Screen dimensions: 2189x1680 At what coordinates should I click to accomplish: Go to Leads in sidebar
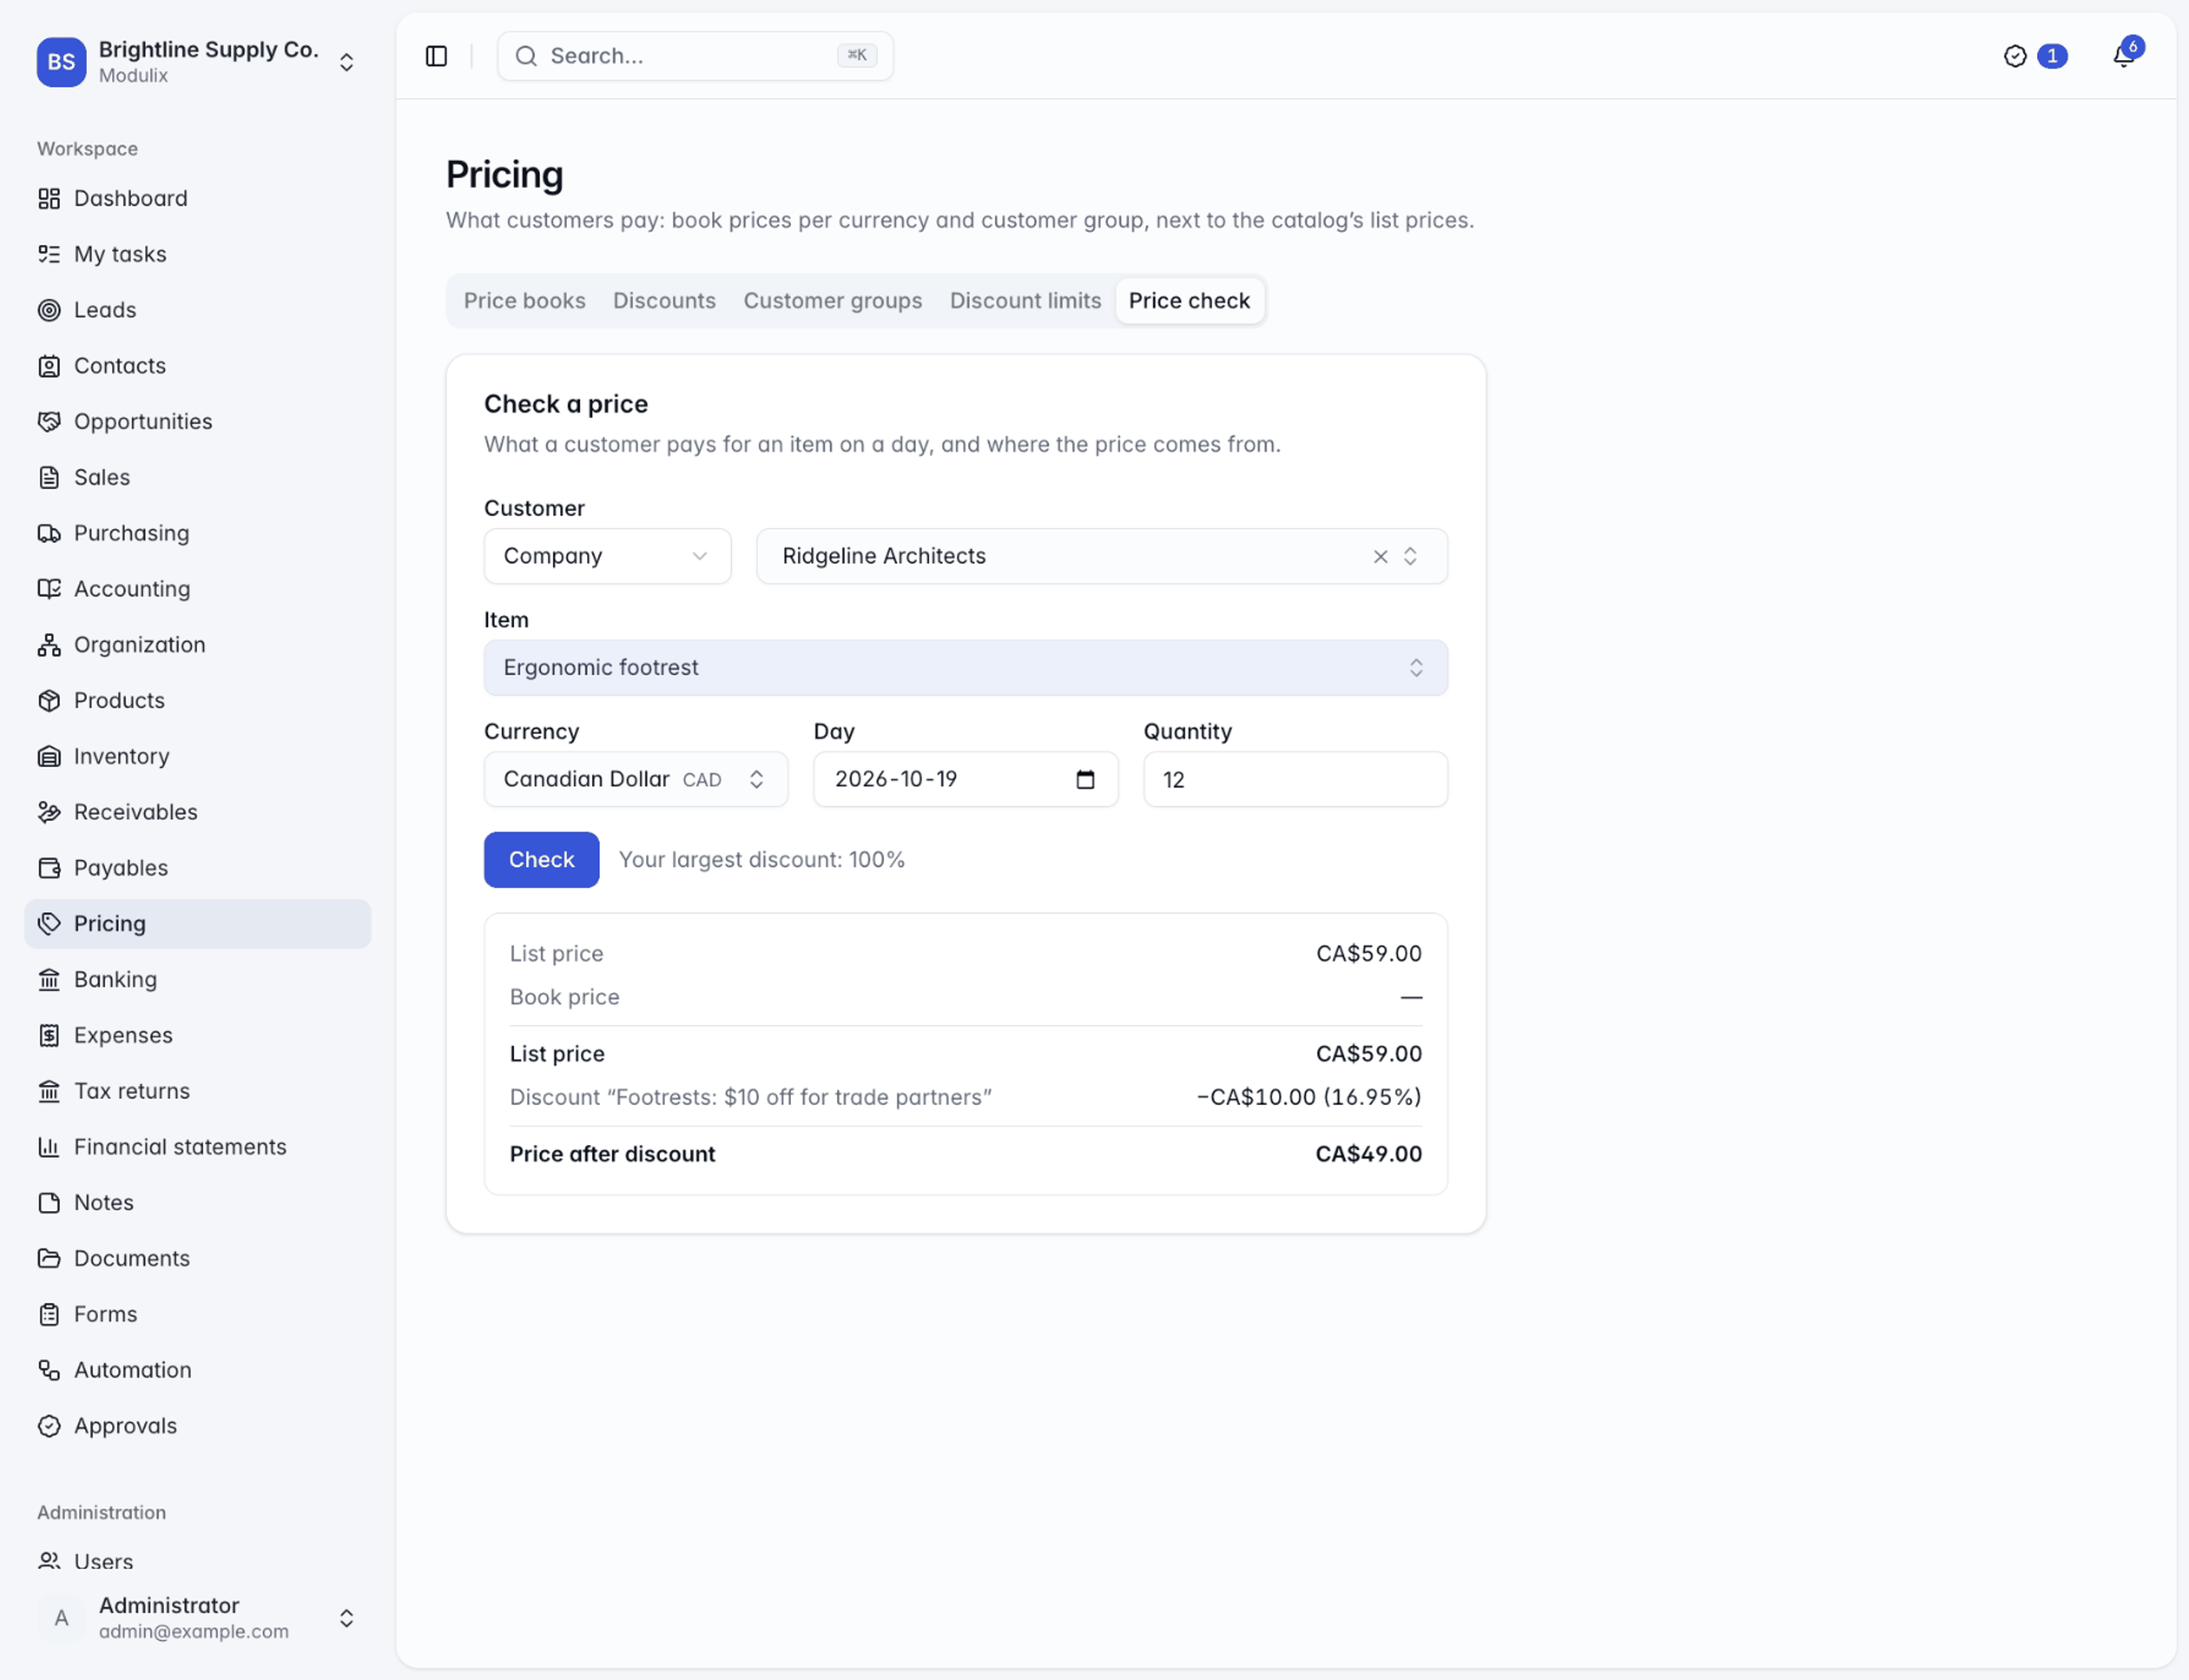tap(197, 310)
